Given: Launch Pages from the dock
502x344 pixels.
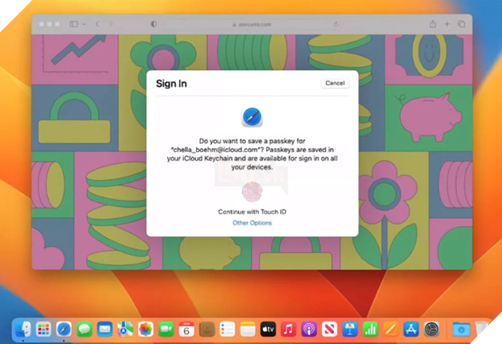Looking at the screenshot, I should tap(390, 329).
